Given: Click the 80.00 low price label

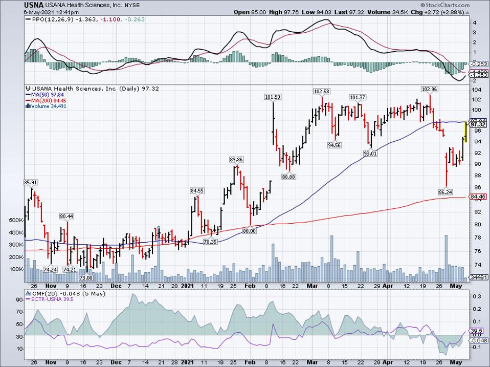Looking at the screenshot, I should (249, 231).
